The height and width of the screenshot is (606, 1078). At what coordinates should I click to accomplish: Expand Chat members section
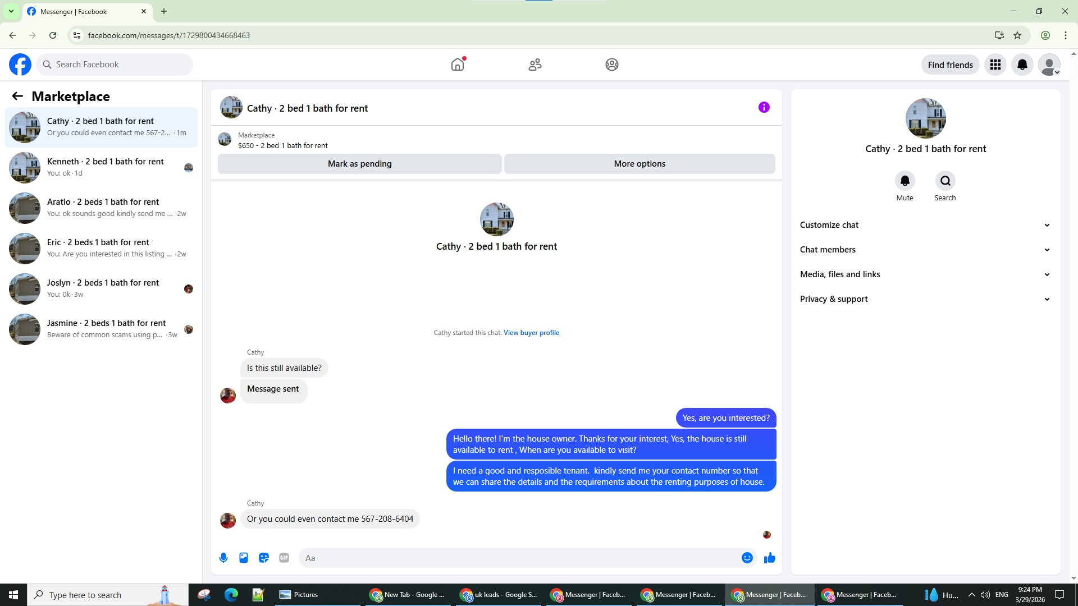(x=925, y=250)
